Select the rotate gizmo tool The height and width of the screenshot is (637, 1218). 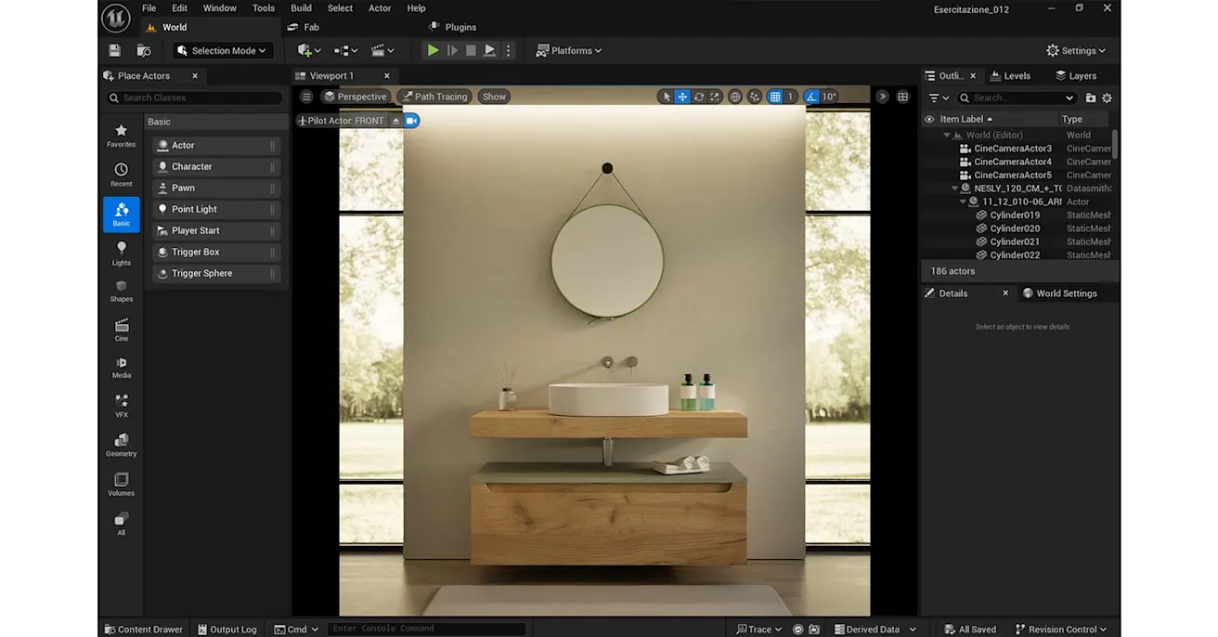point(699,97)
